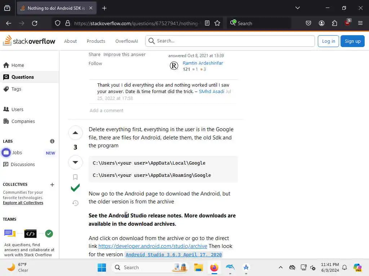Open OverflowAI in the header
This screenshot has height=276, width=369.
click(x=126, y=41)
